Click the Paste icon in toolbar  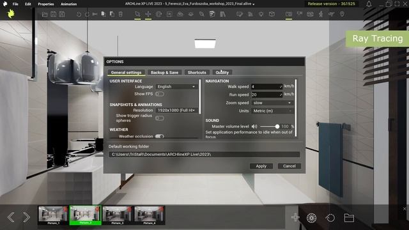coord(112,14)
